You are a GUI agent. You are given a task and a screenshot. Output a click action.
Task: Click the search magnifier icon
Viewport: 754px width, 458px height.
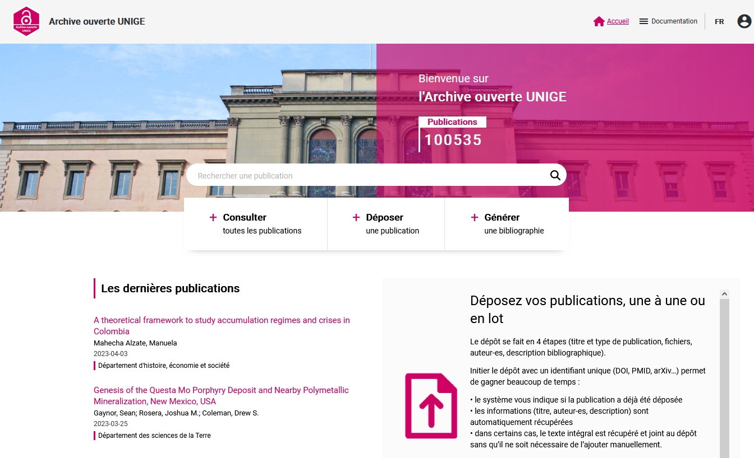555,175
